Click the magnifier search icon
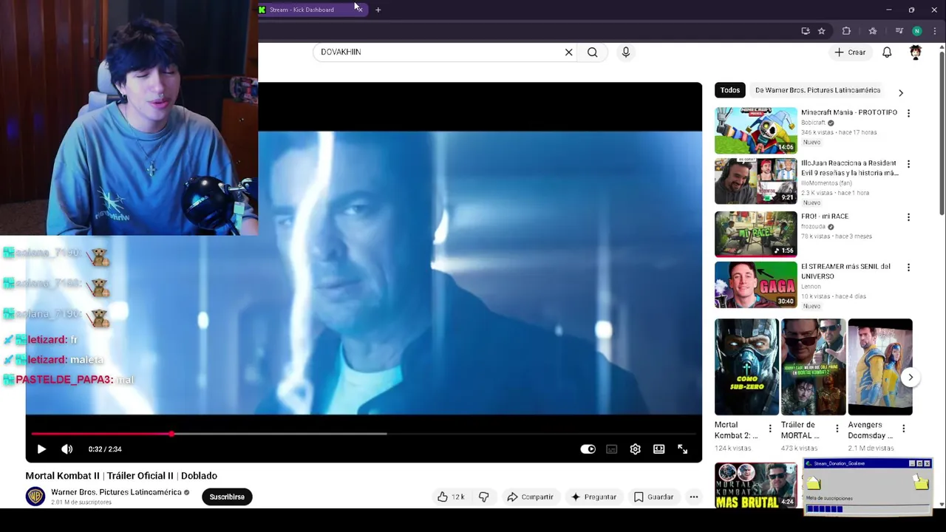 [592, 52]
